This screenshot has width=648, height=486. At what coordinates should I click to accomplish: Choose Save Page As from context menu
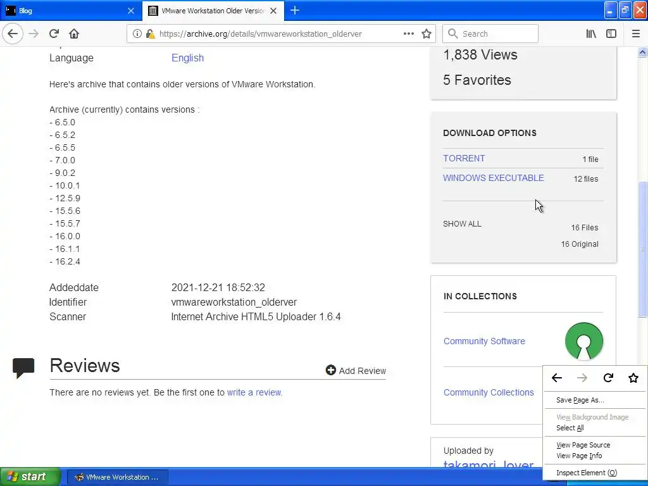click(x=580, y=400)
